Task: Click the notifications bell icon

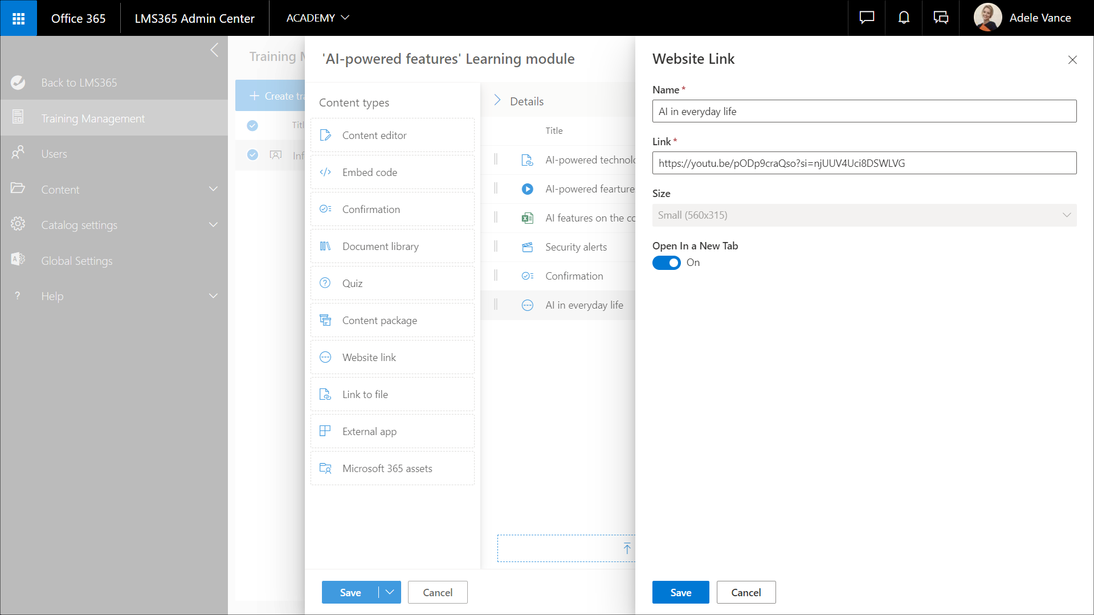Action: click(x=904, y=18)
